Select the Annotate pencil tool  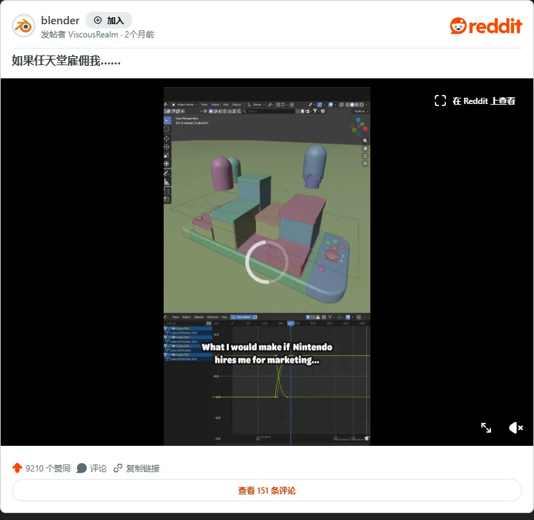coord(166,173)
